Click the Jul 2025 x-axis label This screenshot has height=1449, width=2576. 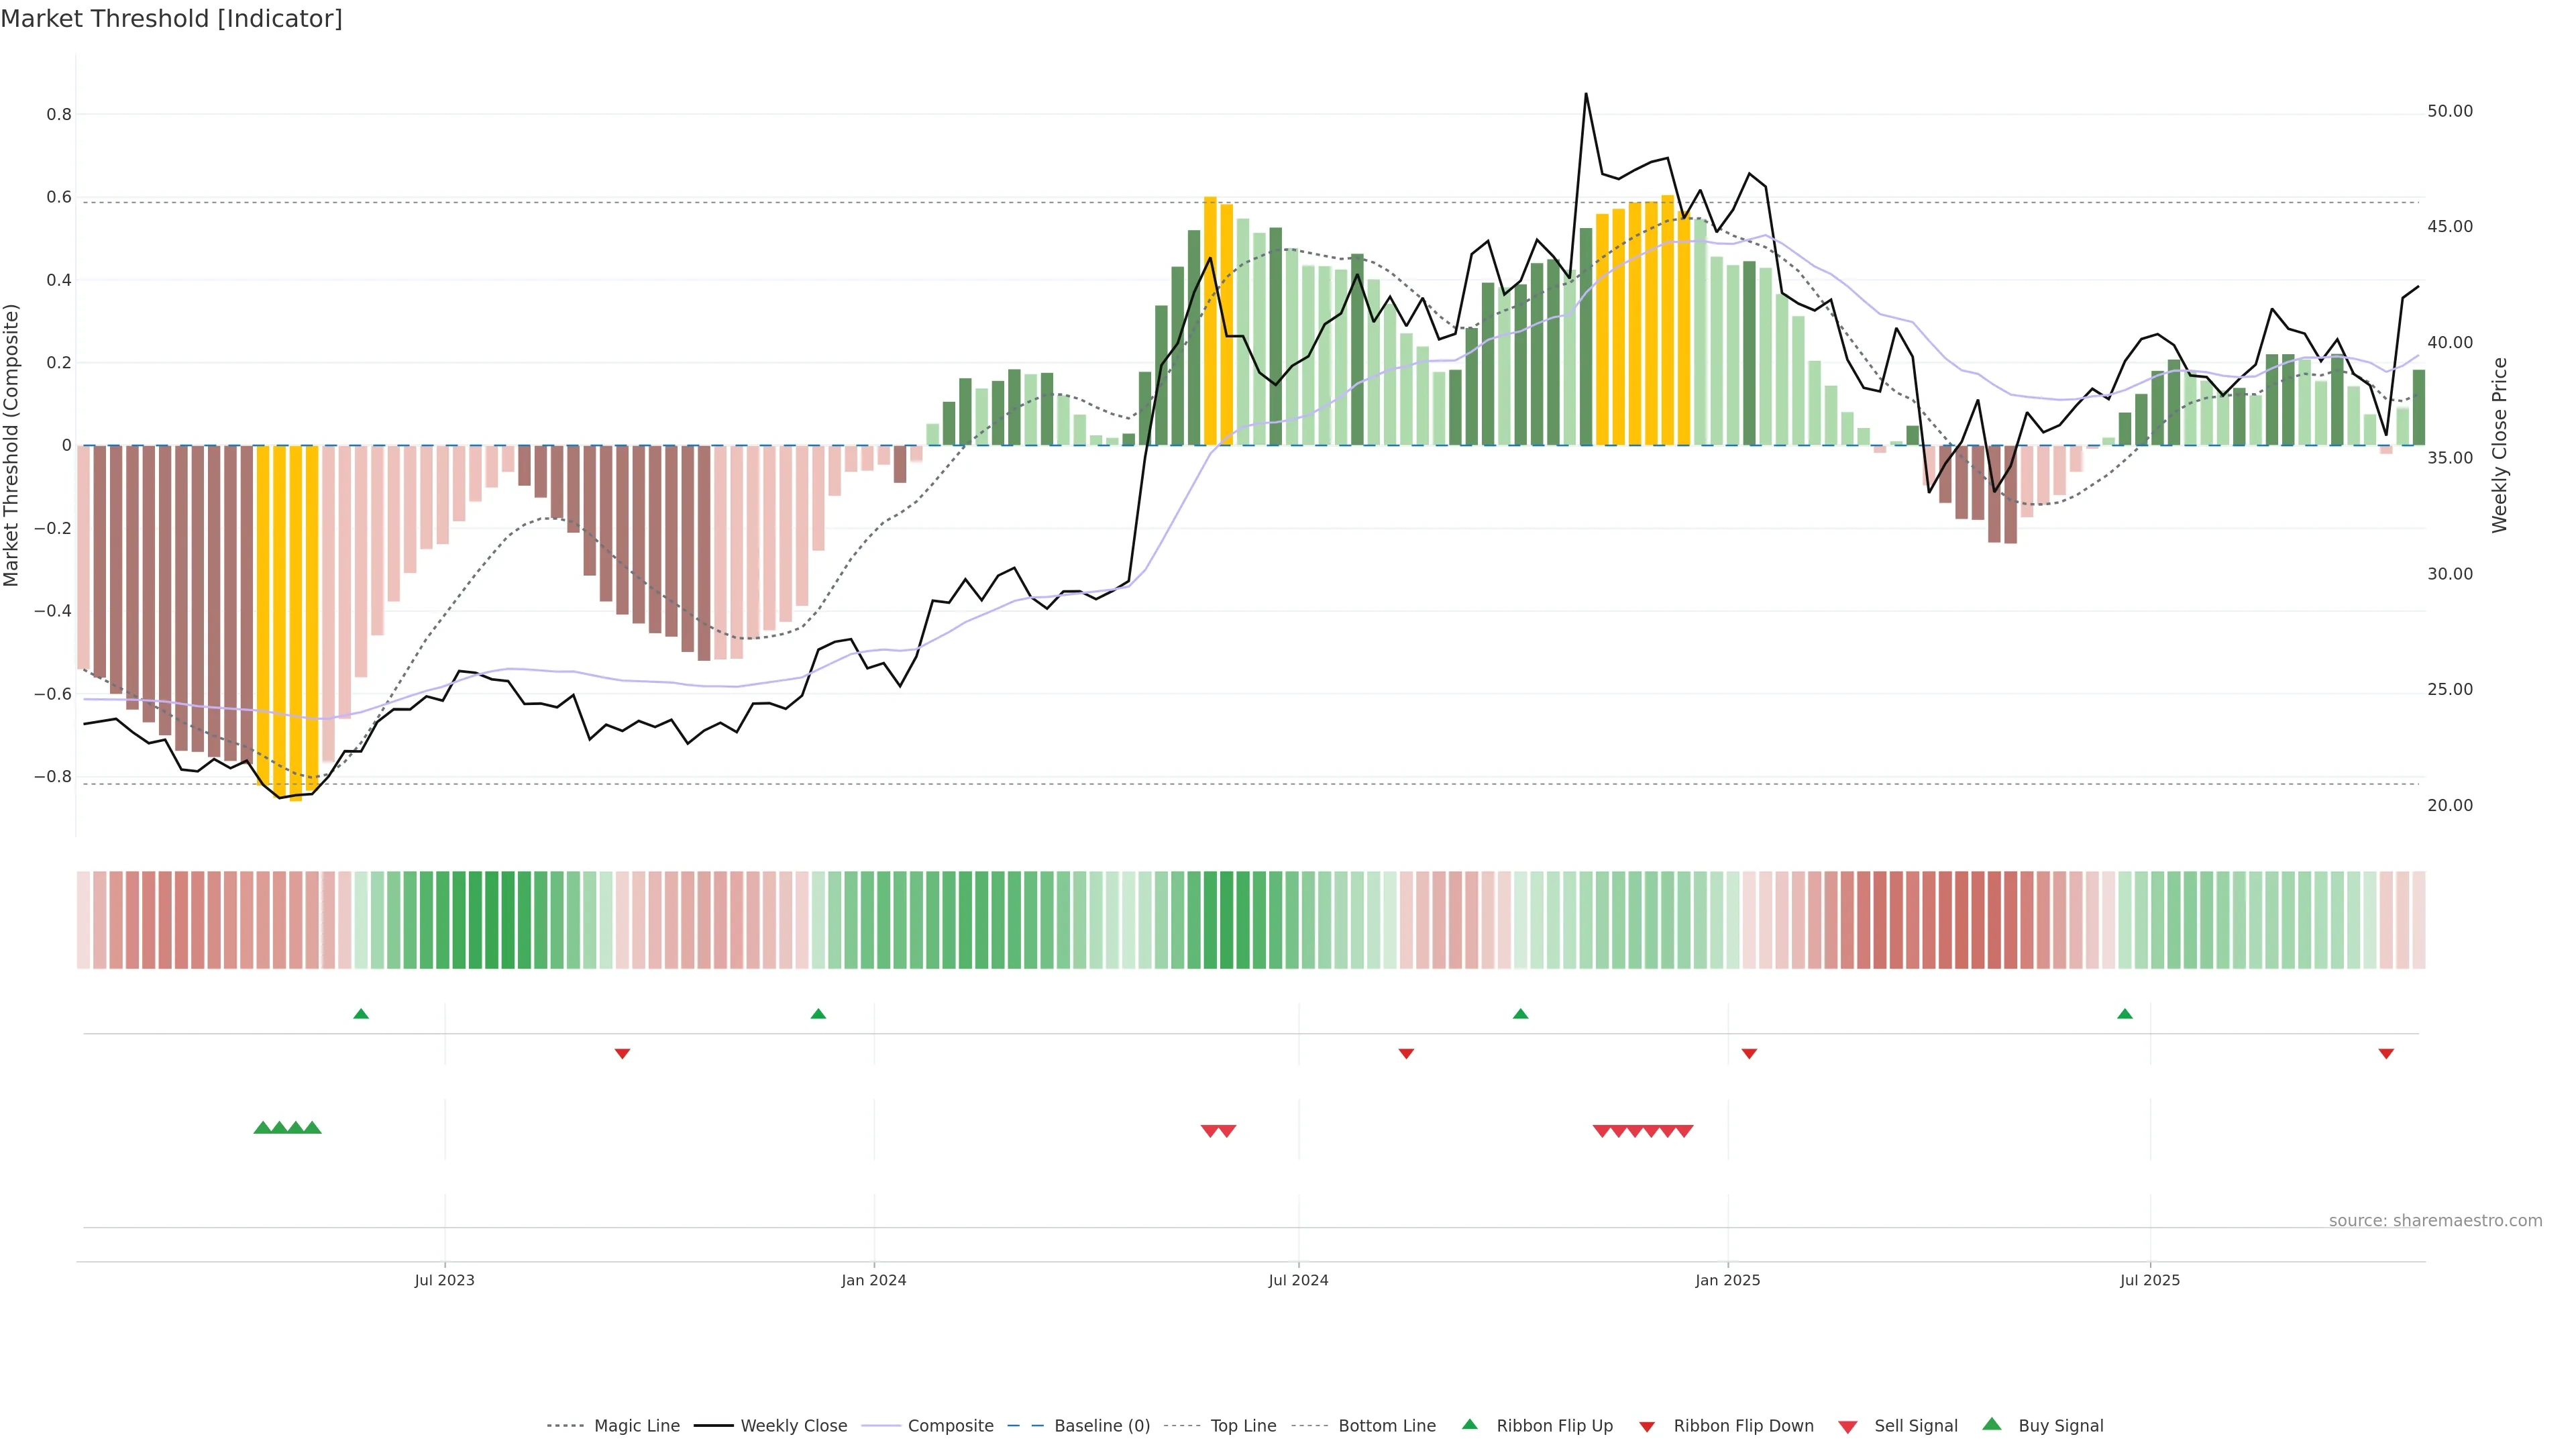2149,1280
